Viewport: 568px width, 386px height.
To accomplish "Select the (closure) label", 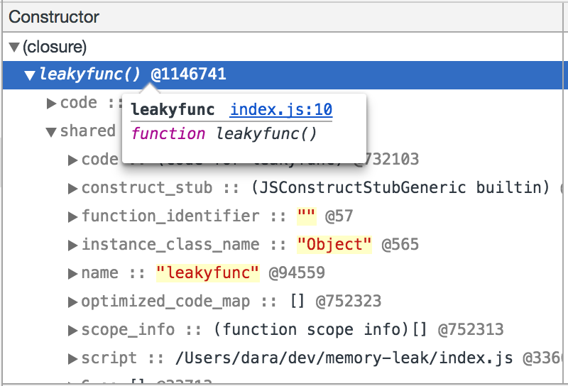I will coord(55,47).
